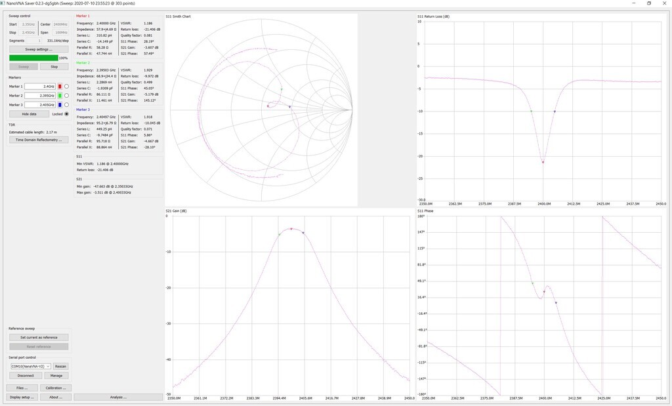Rescan the serial ports
Viewport: 672px width, 406px height.
click(x=60, y=366)
